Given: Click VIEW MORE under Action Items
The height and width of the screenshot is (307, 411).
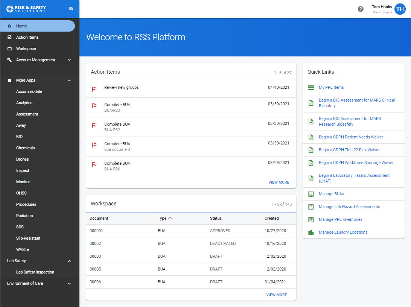Looking at the screenshot, I should [x=279, y=182].
